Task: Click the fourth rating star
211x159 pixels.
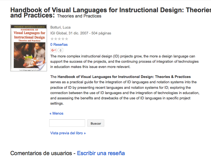Action: point(63,39)
